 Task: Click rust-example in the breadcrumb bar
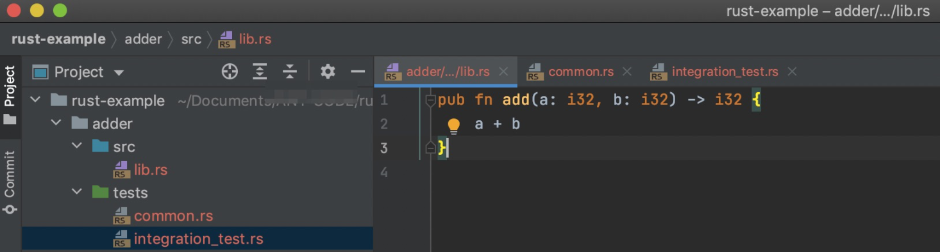(x=58, y=39)
